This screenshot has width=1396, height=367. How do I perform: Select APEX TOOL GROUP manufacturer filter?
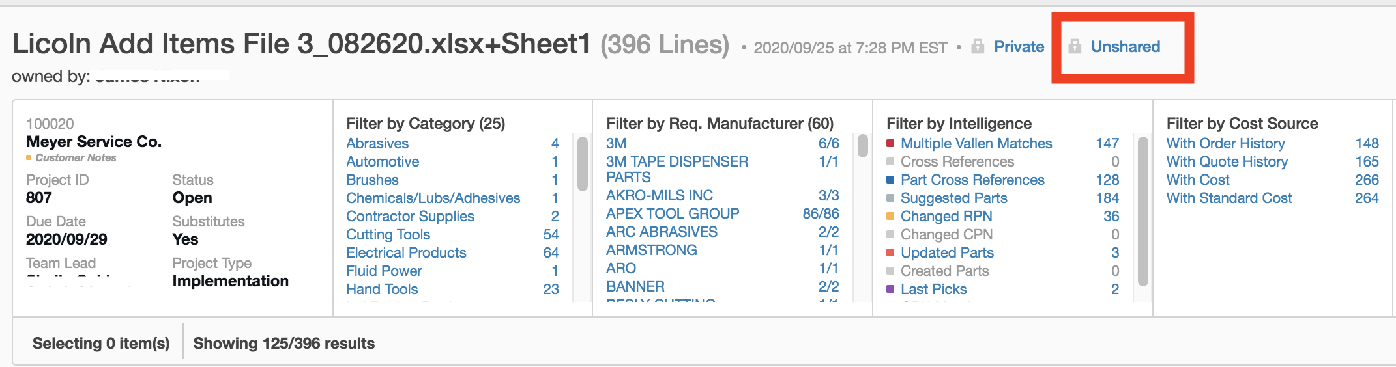[673, 213]
